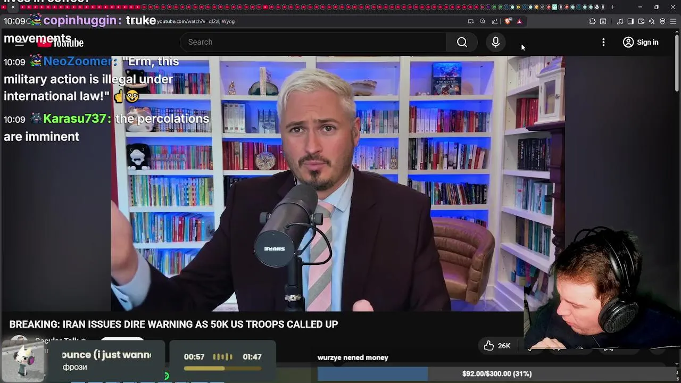Open the browser hamburger main menu
This screenshot has height=383, width=681.
tap(673, 21)
